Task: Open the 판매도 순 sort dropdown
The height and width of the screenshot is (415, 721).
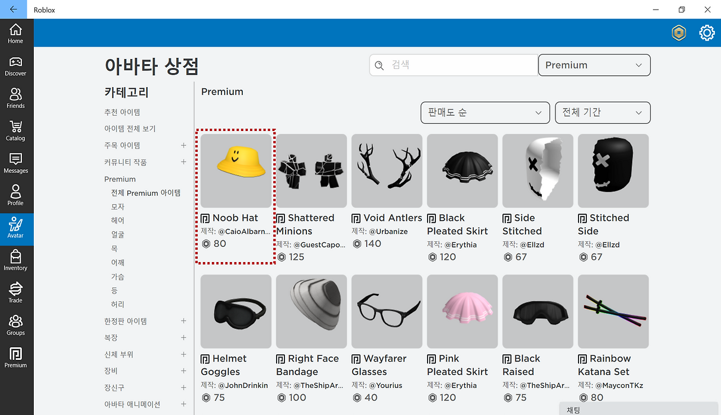Action: (485, 112)
